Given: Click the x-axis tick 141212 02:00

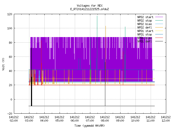Looking at the screenshot, I should [14, 119].
